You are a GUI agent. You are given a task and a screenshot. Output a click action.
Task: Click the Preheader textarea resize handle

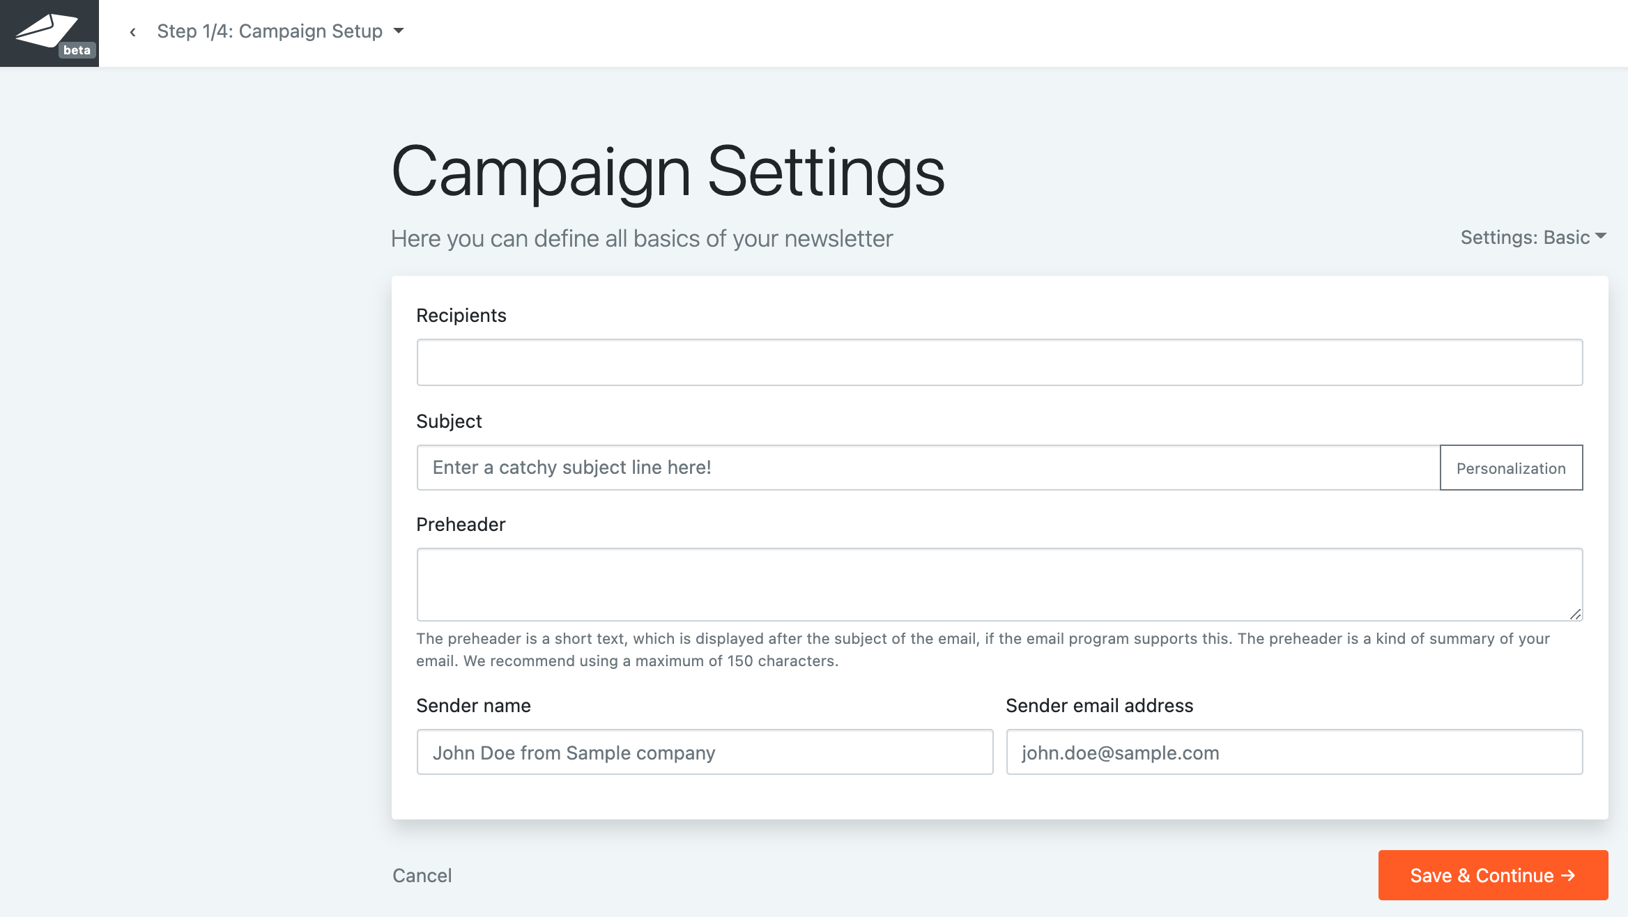(1575, 614)
